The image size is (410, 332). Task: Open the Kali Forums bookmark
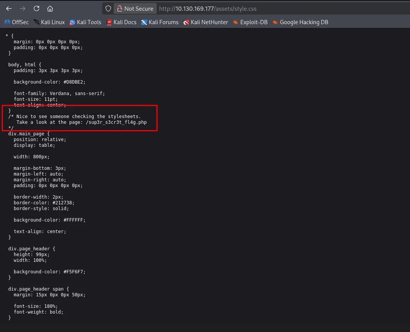click(x=160, y=22)
